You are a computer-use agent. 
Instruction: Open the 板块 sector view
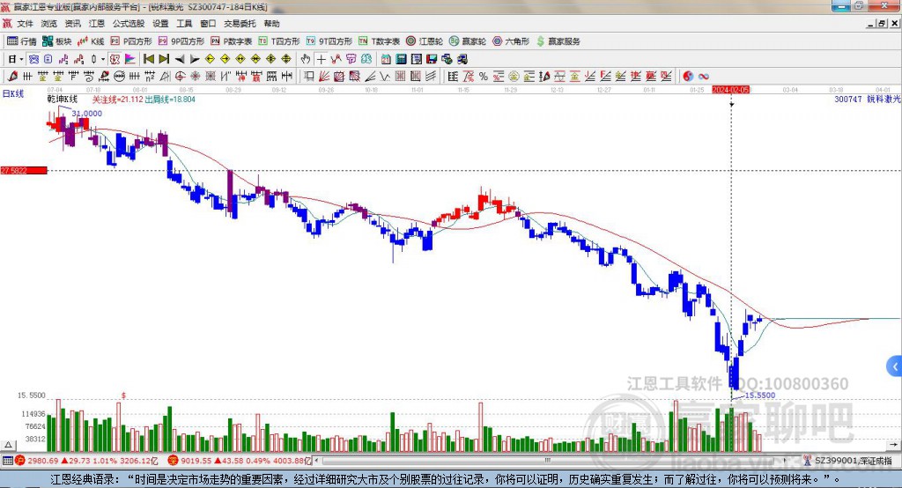pos(56,41)
